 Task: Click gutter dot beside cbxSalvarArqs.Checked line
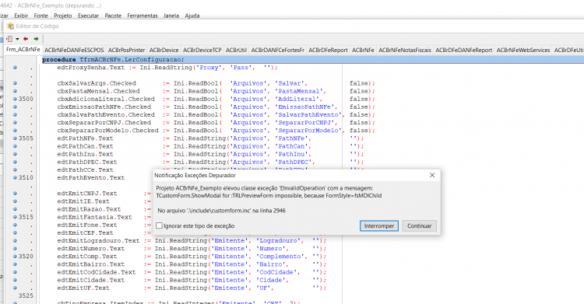click(x=15, y=83)
